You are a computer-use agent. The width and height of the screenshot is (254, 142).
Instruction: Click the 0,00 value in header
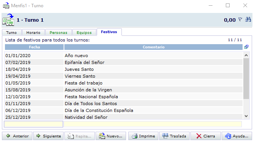coord(230,20)
